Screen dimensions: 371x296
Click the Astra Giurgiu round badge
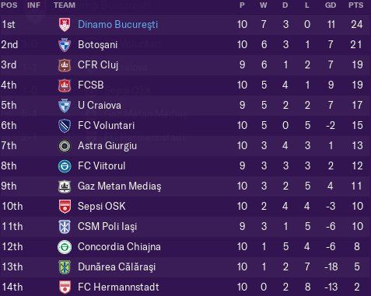pos(65,146)
